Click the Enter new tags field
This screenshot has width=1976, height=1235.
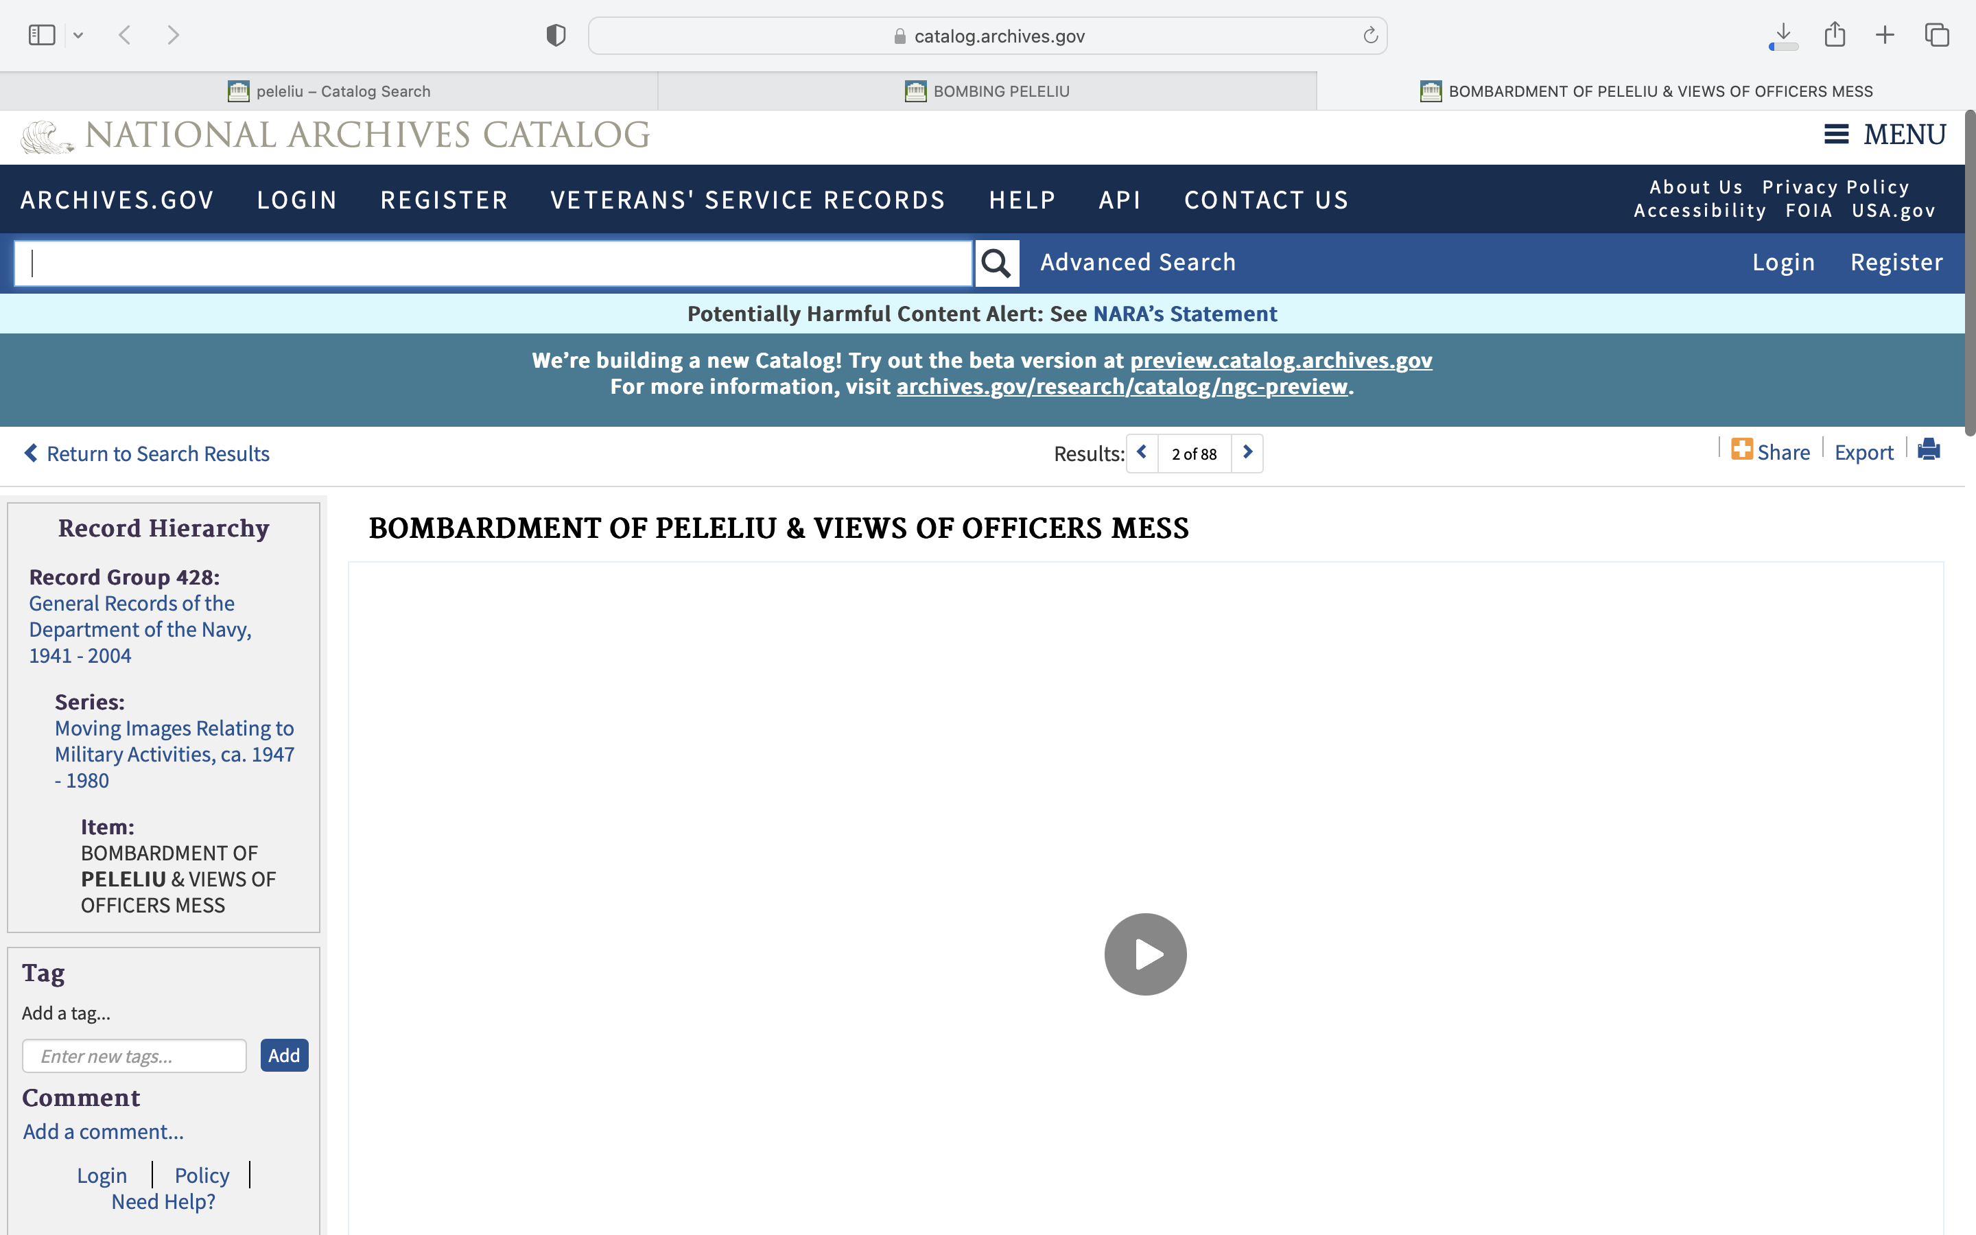click(134, 1056)
